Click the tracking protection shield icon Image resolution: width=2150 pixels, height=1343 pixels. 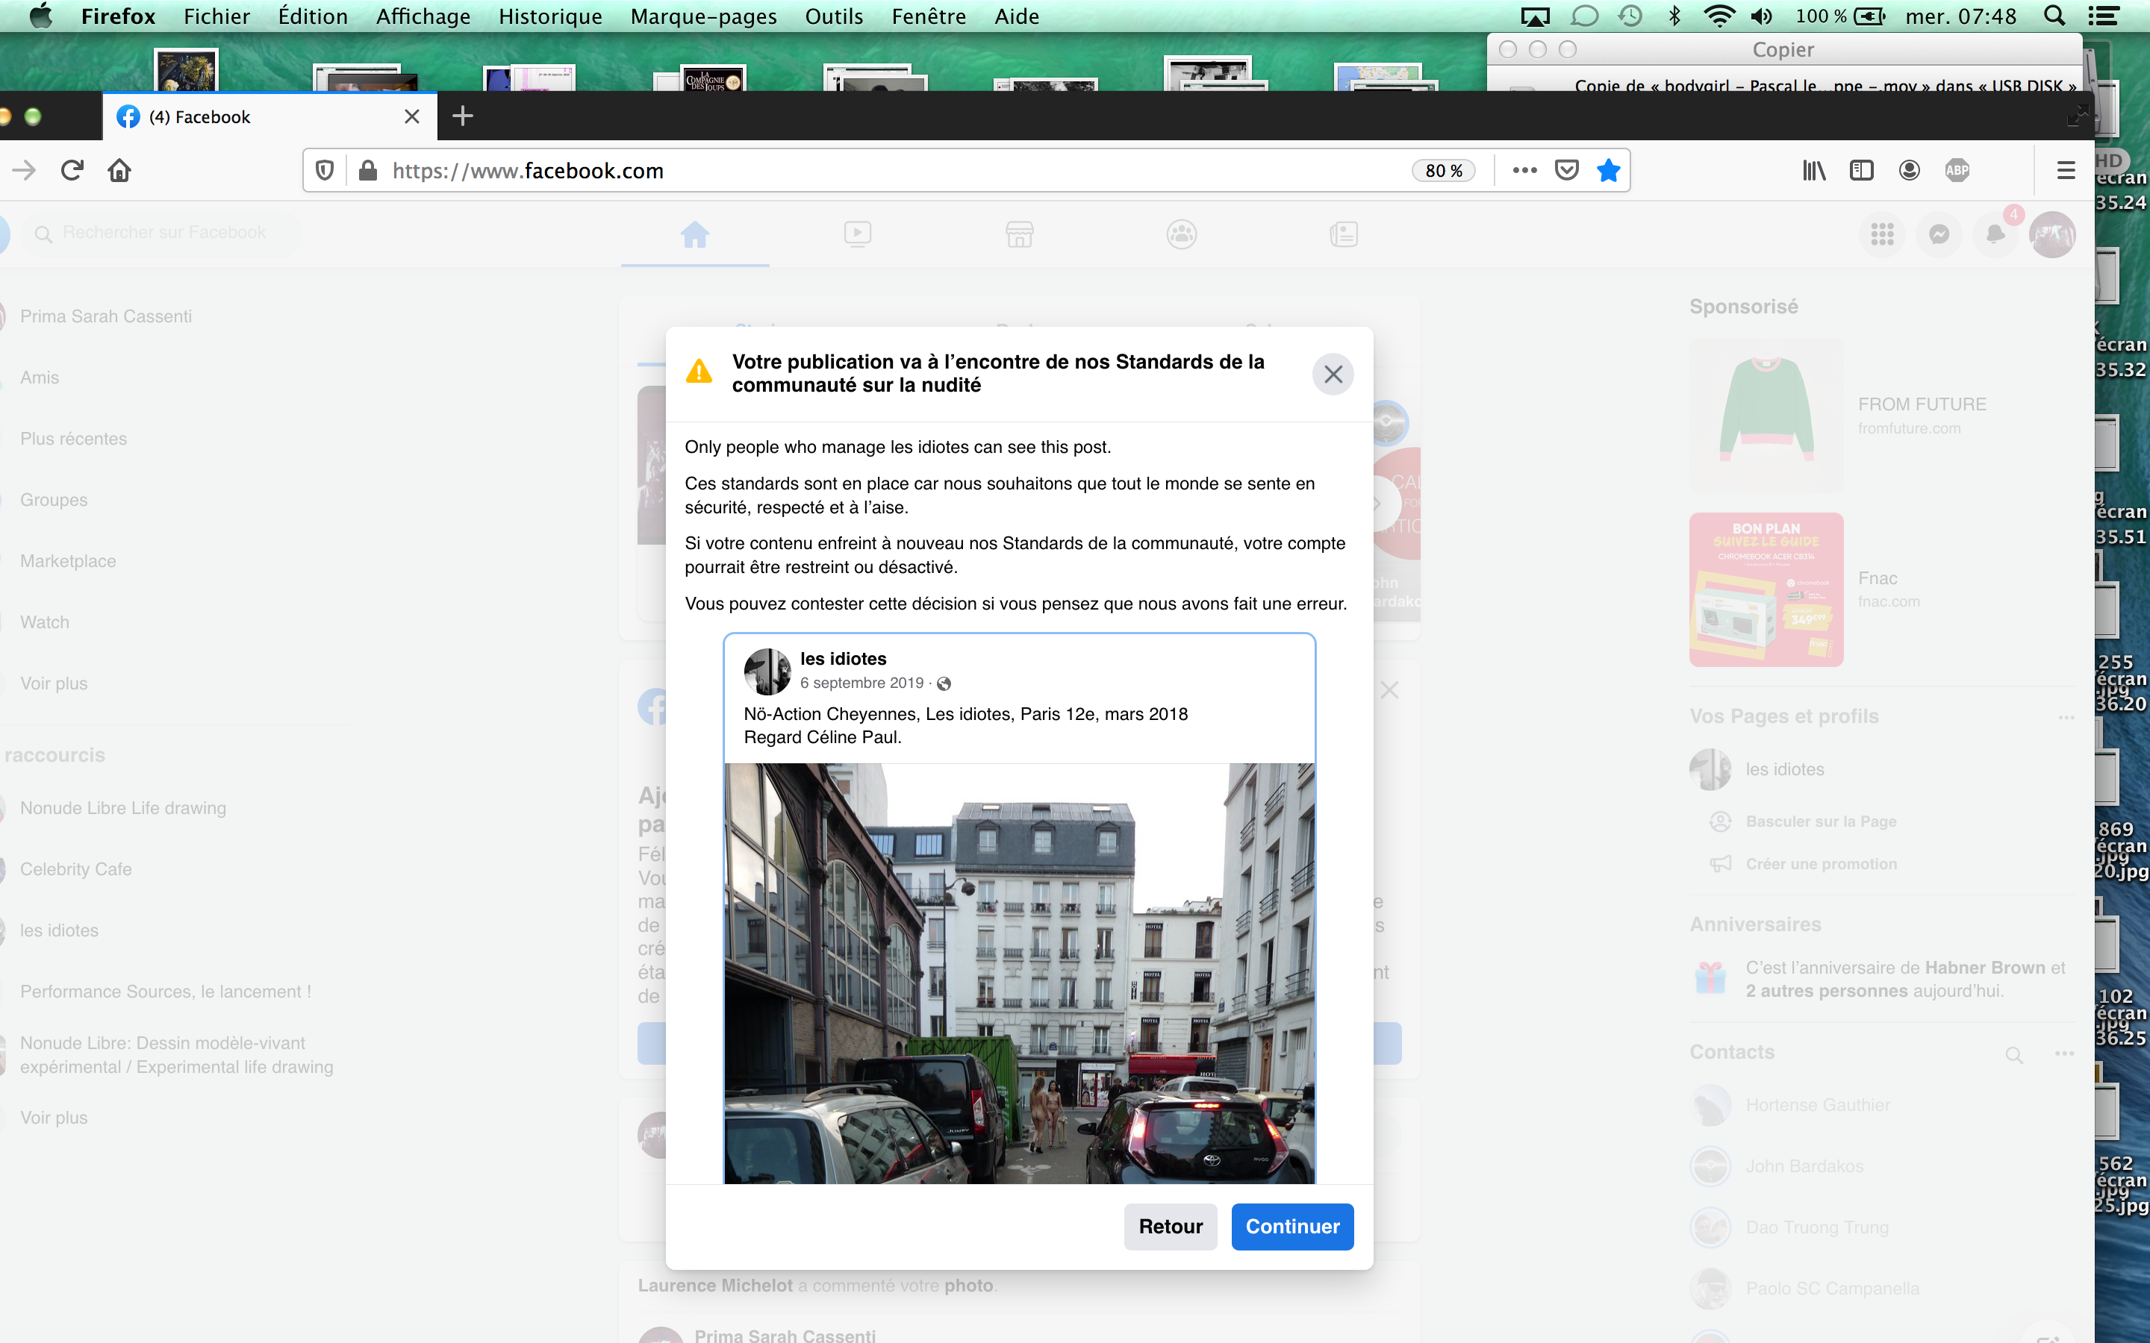click(325, 171)
